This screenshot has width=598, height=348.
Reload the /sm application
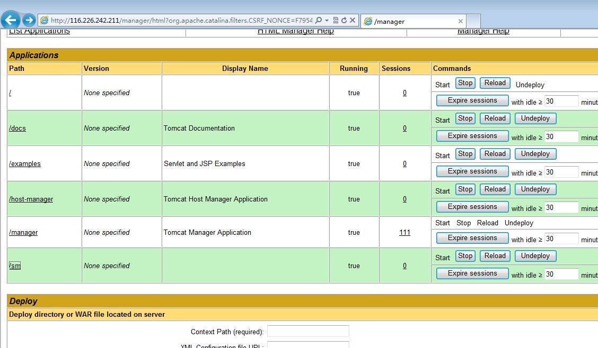click(x=495, y=255)
